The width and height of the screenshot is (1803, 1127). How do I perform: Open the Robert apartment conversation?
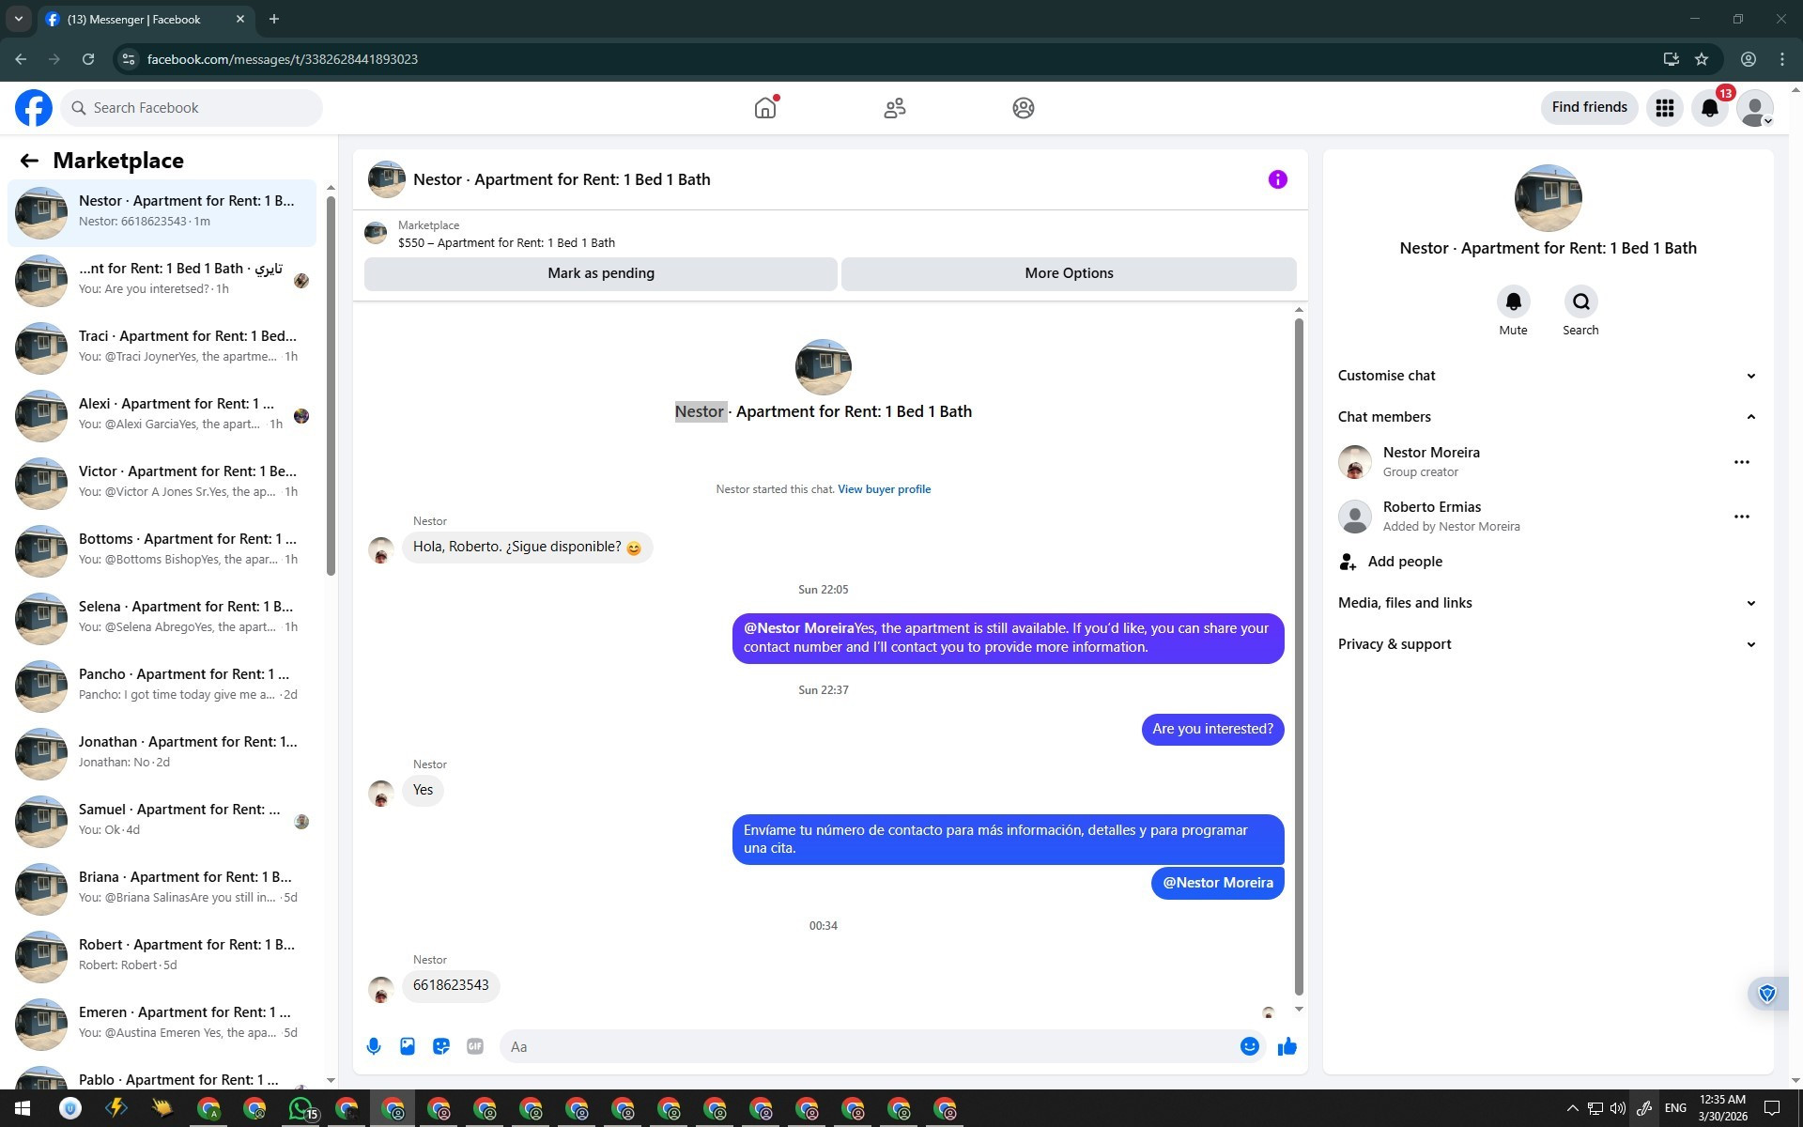[x=162, y=955]
